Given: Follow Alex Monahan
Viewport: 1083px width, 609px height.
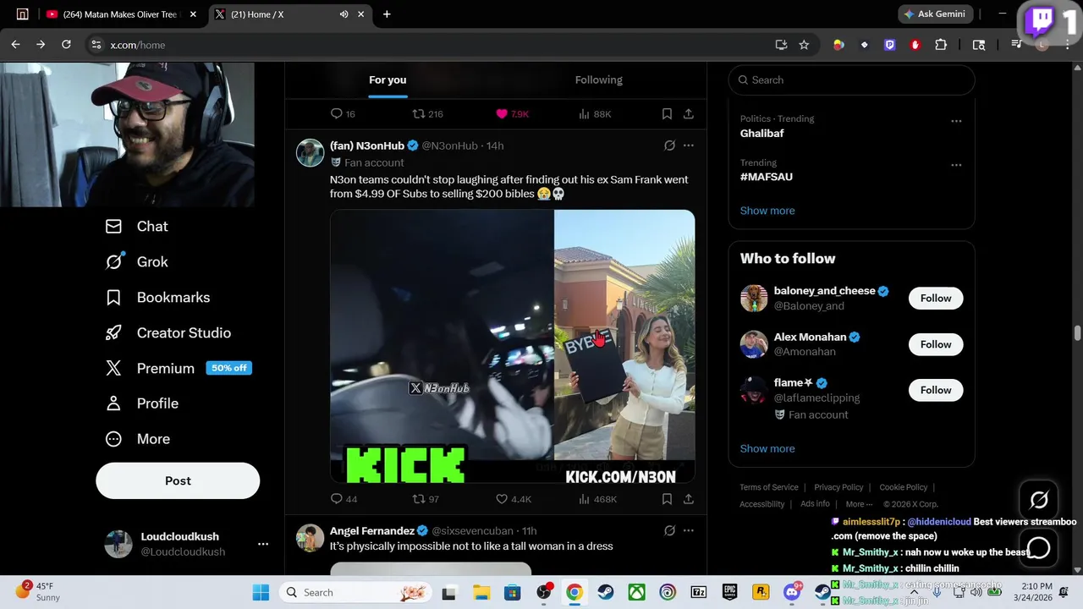Looking at the screenshot, I should pos(936,344).
